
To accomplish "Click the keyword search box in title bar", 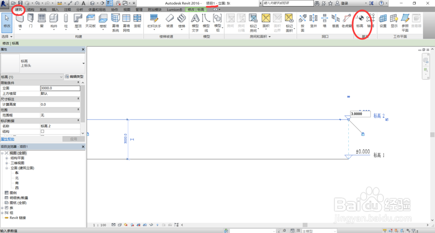I will click(x=288, y=3).
